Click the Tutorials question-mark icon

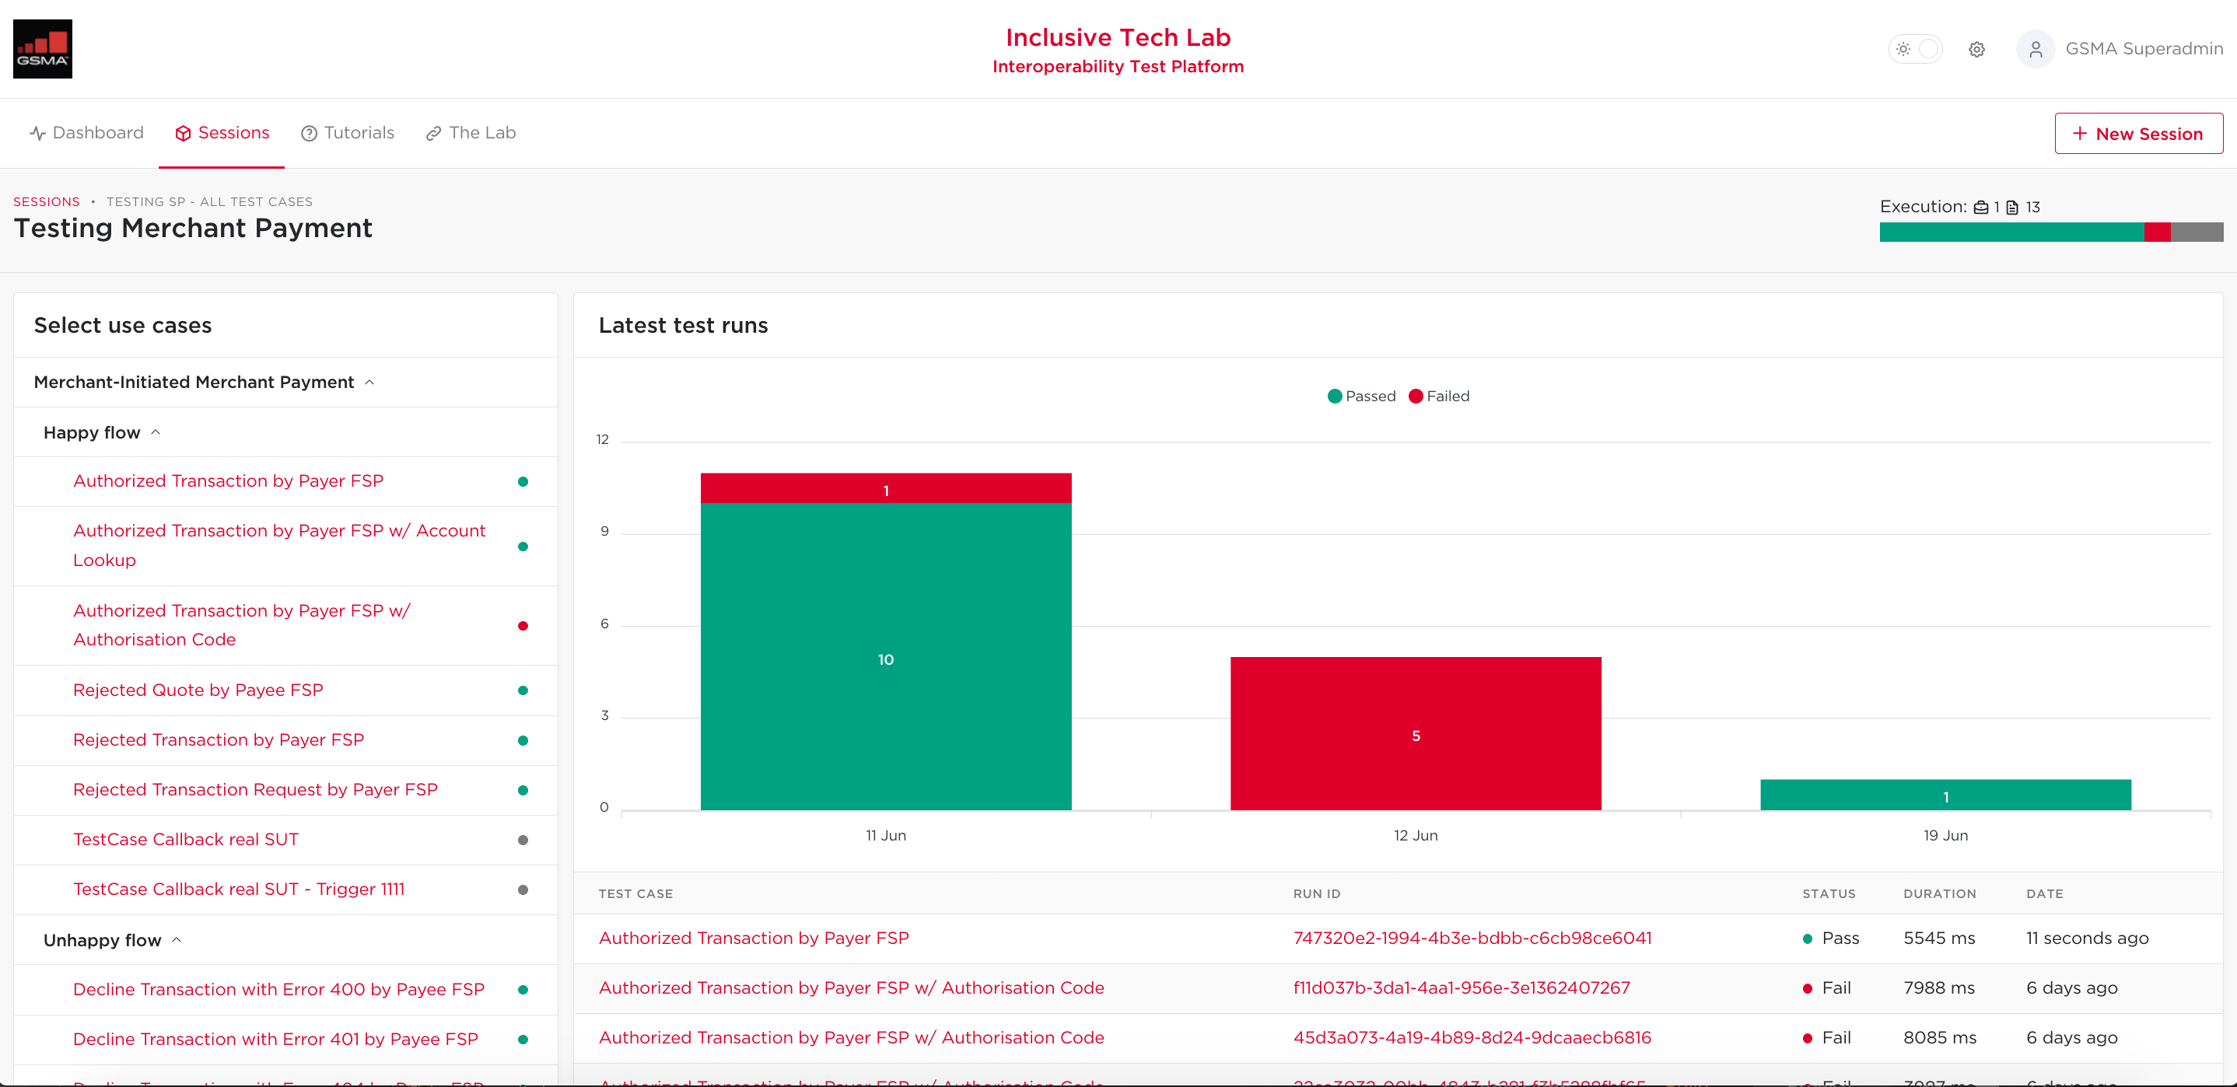pos(308,133)
